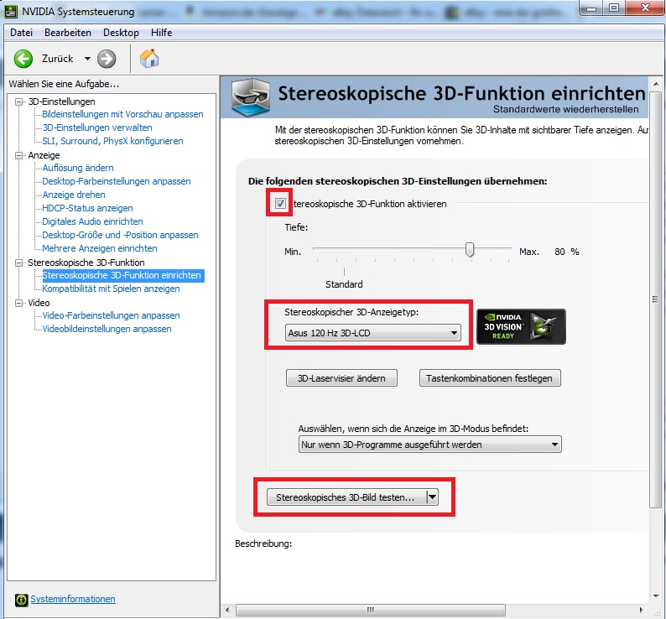
Task: Click the 80 % depth value
Action: pos(567,252)
